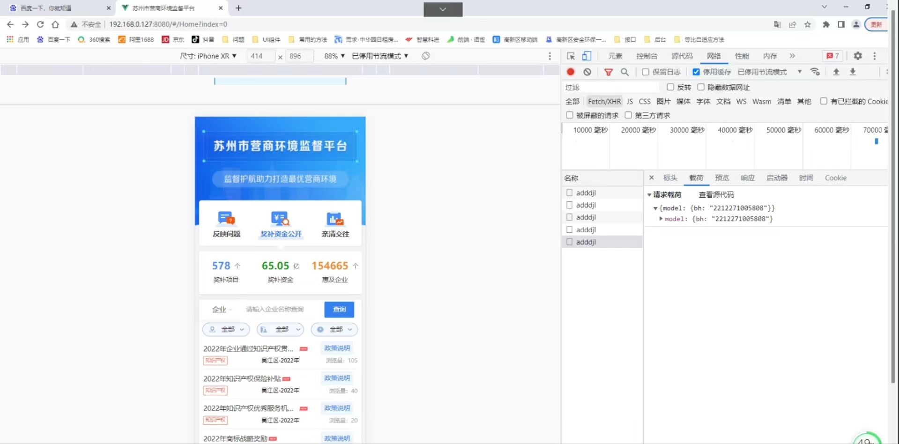Enable the 保留日志 checkbox

click(646, 72)
